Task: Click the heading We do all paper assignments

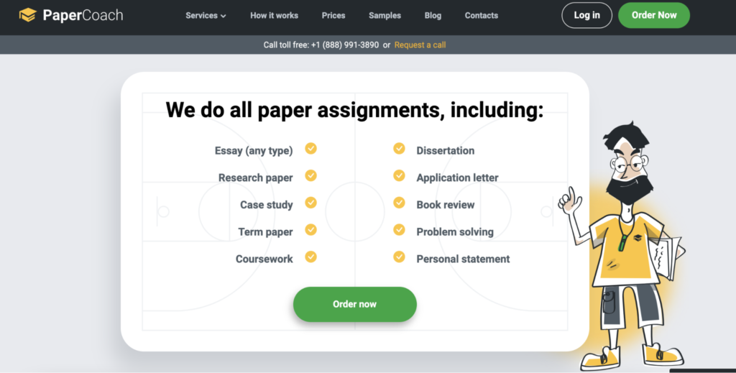Action: [x=354, y=110]
